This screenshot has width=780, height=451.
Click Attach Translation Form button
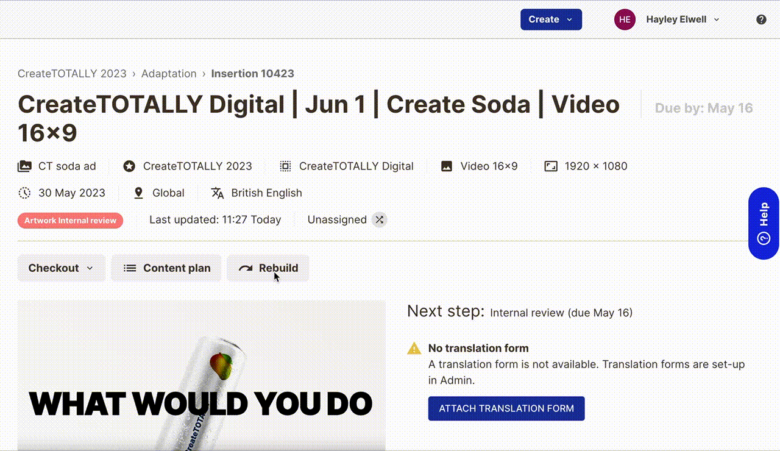(x=506, y=408)
